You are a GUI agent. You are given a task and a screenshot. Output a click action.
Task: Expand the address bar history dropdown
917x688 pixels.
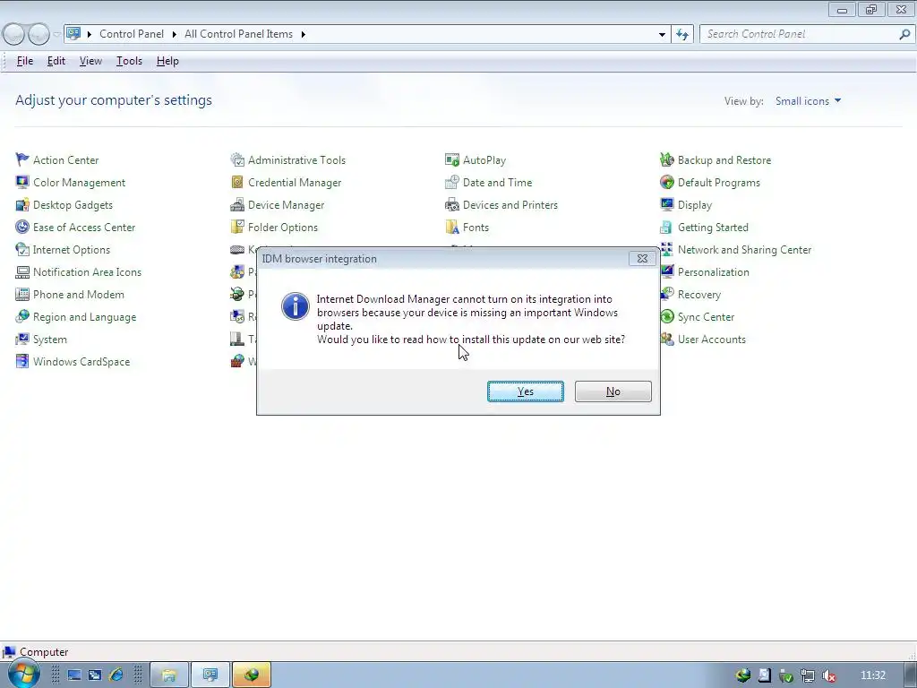point(662,35)
